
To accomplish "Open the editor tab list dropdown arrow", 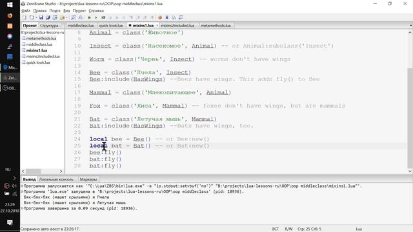I will click(411, 26).
